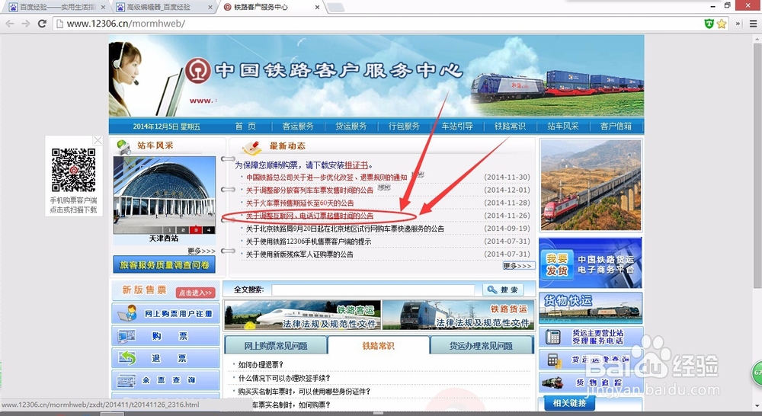Open a new browser tab

coord(335,8)
